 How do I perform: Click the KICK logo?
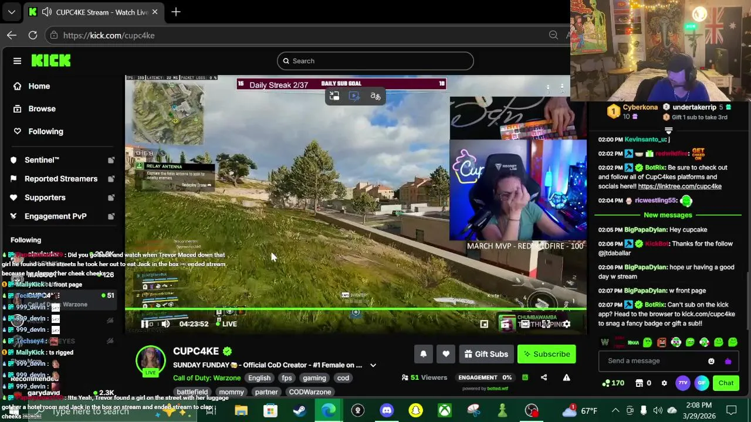(51, 60)
